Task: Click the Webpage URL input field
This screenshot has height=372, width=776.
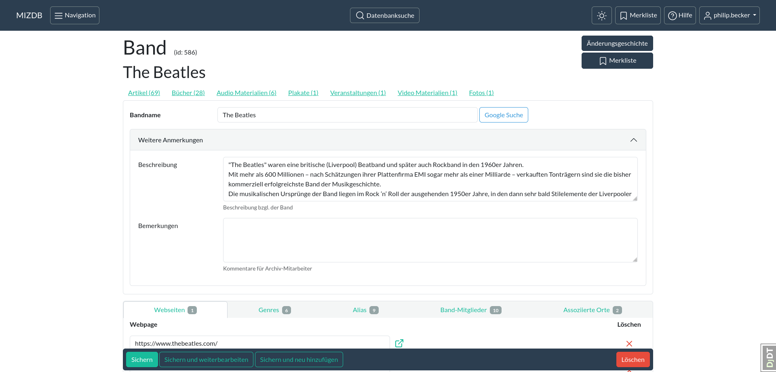Action: point(259,343)
